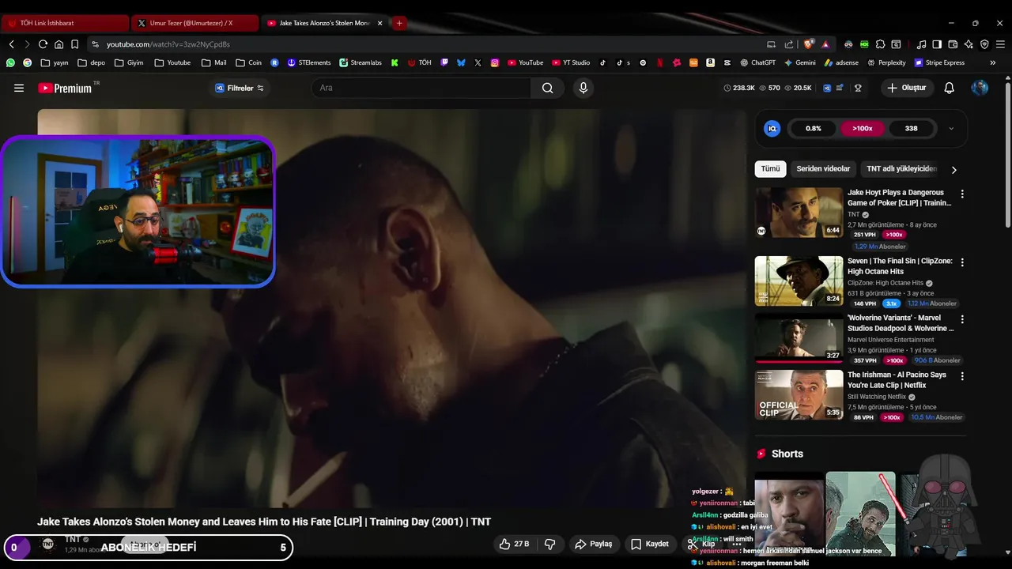Show more bookmarks with double chevron
The height and width of the screenshot is (569, 1012).
click(x=993, y=62)
